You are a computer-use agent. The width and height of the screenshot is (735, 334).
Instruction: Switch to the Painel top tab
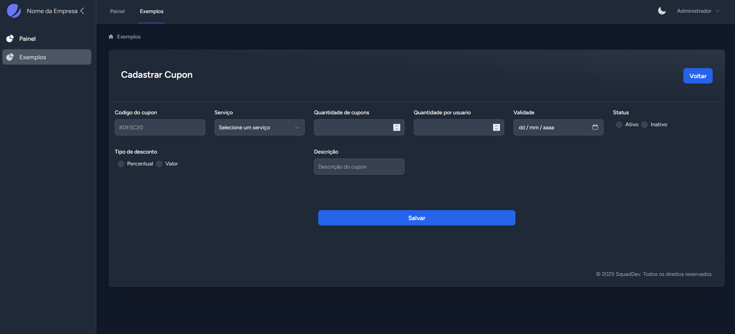pos(117,12)
